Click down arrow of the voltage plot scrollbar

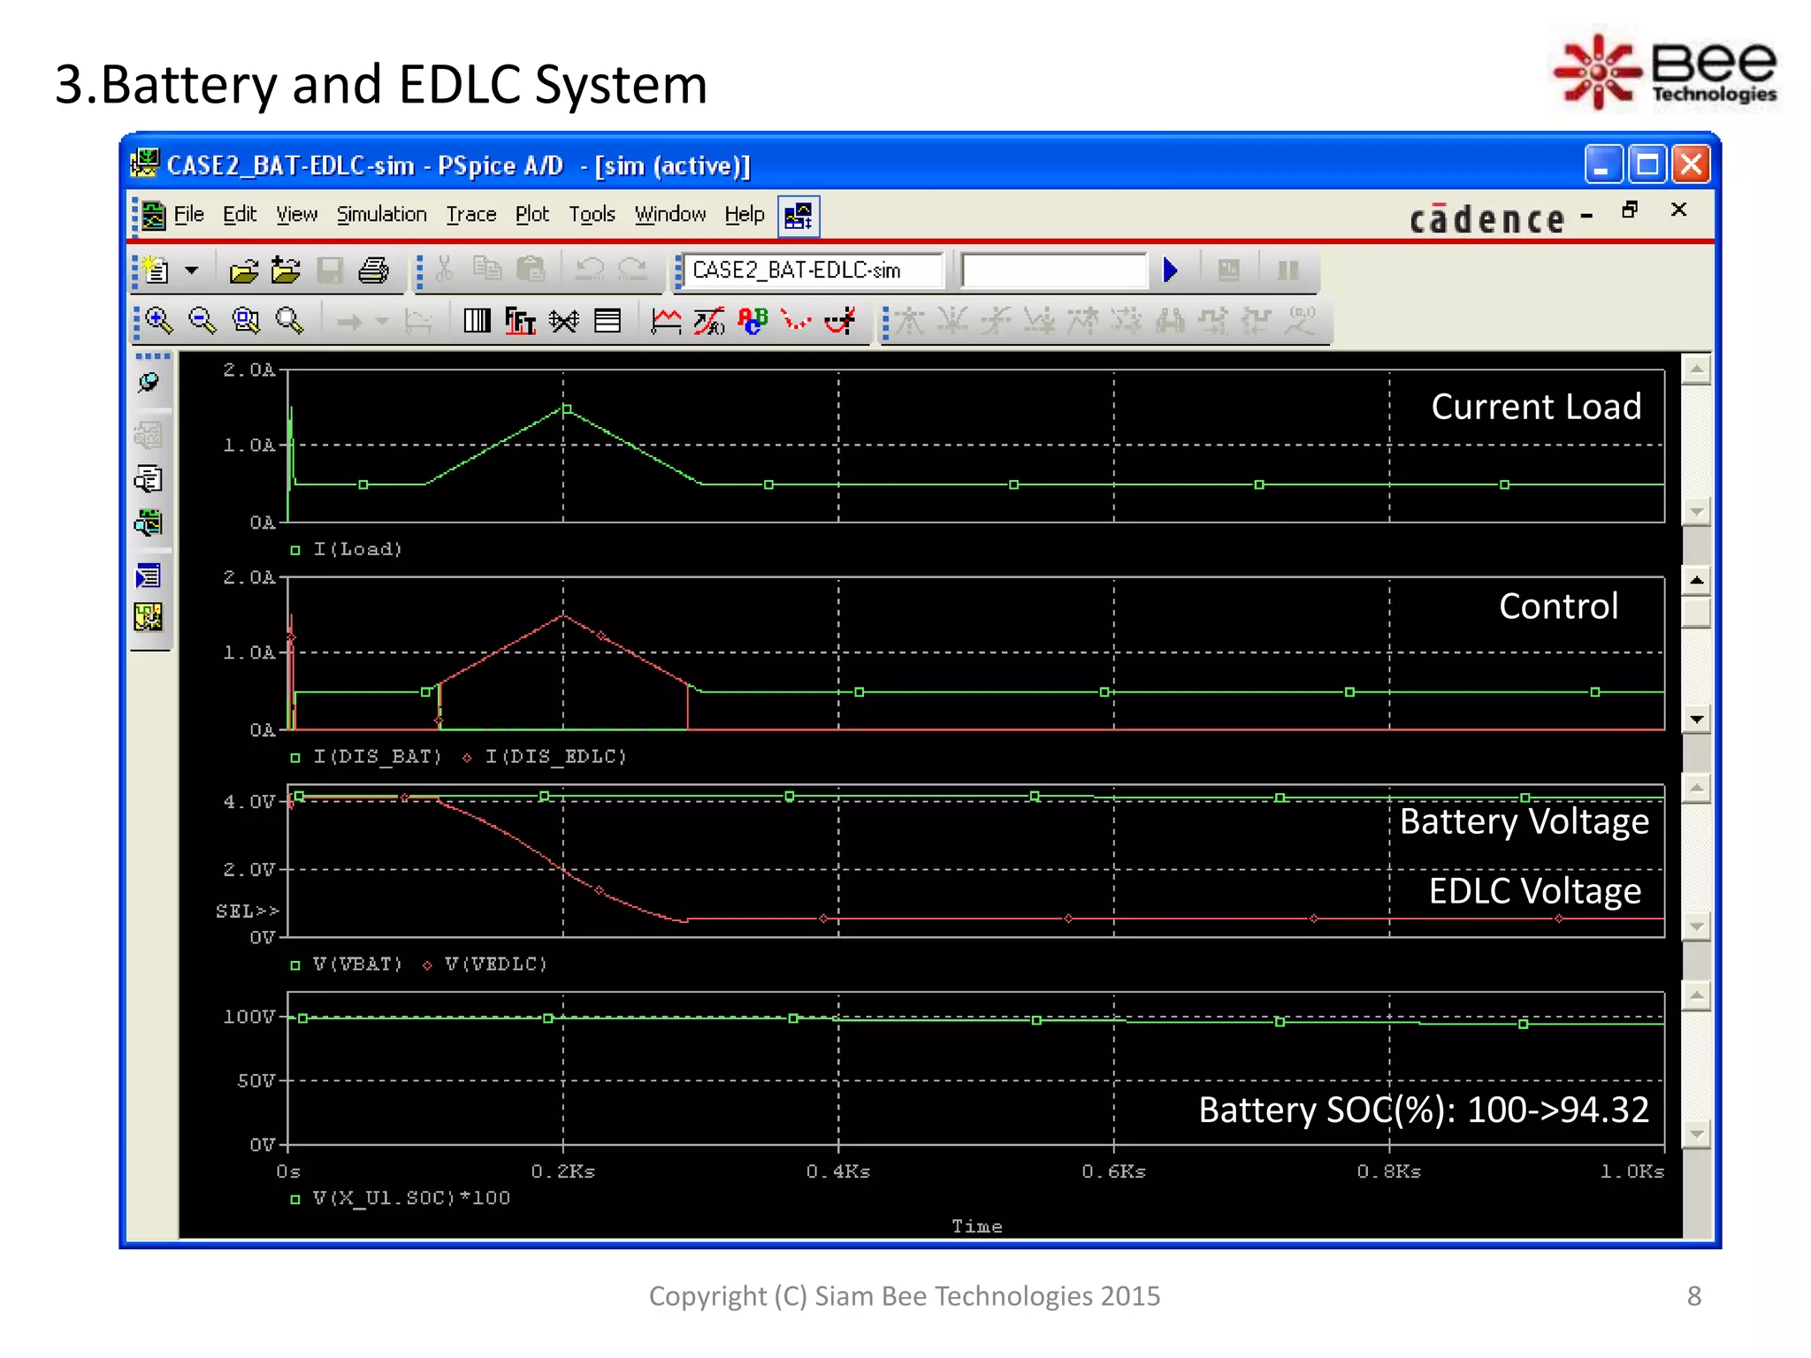(x=1696, y=927)
